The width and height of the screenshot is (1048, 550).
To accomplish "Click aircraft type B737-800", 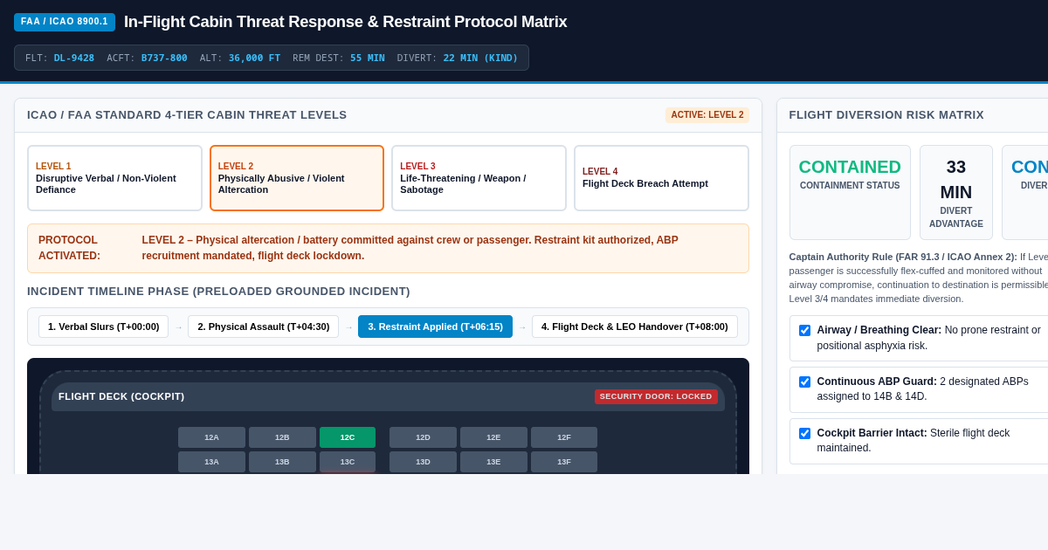I will pos(164,58).
